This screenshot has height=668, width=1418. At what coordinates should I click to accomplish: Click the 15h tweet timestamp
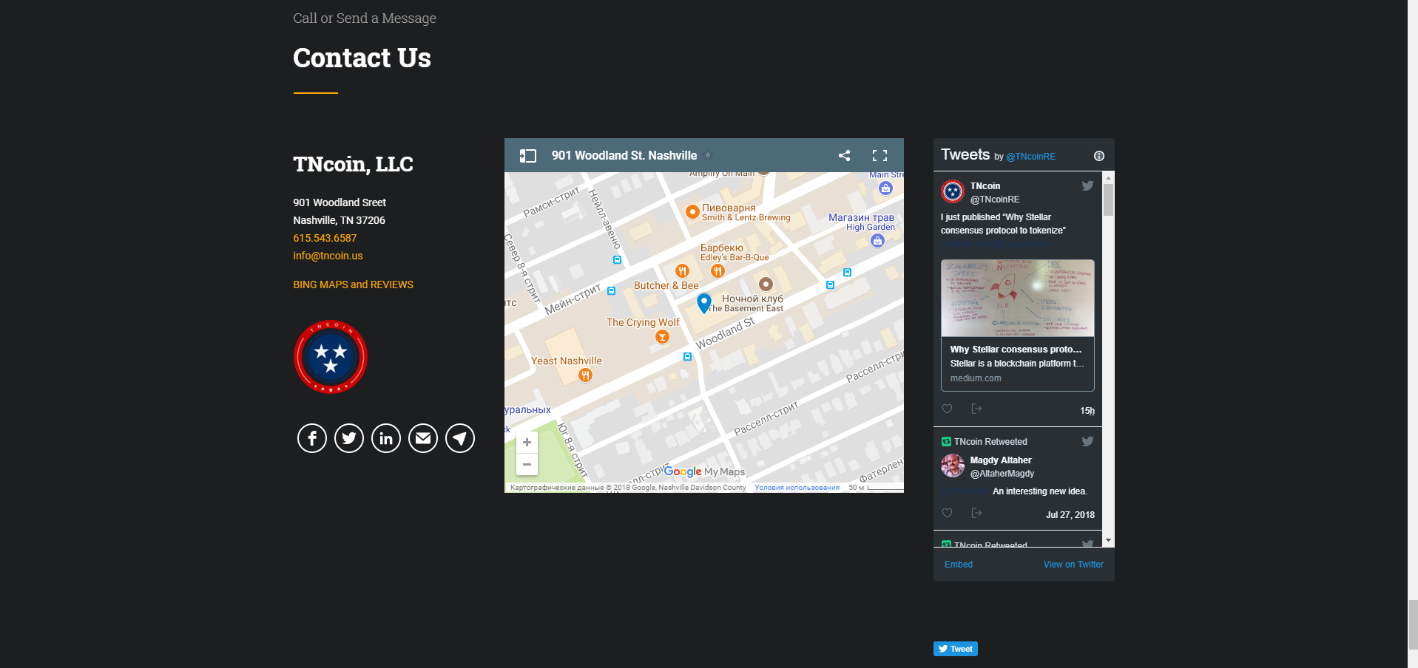point(1087,411)
